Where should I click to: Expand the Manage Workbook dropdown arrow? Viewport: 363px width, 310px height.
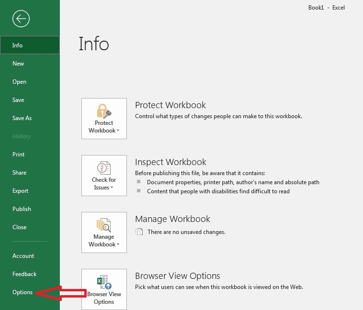pyautogui.click(x=118, y=244)
